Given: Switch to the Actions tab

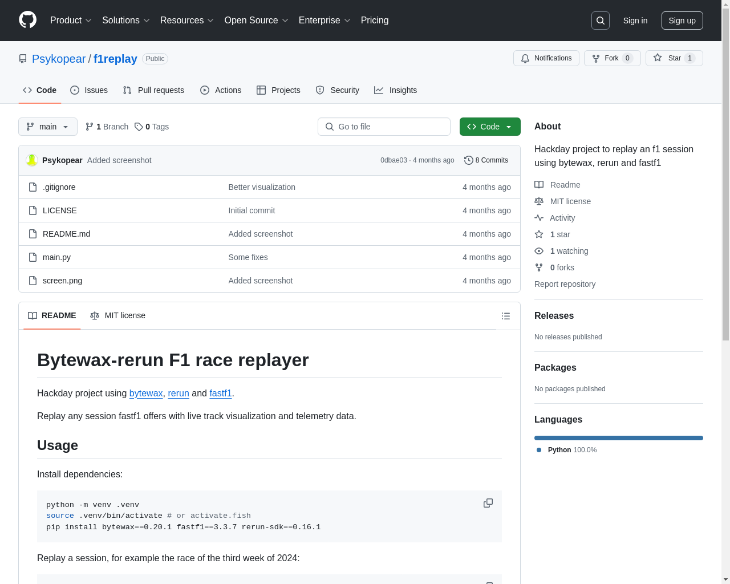Looking at the screenshot, I should pyautogui.click(x=221, y=90).
